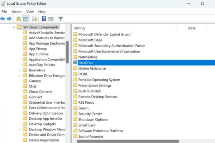The image size is (215, 143).
Task: Select NetMeeting in the settings list
Action: click(88, 57)
